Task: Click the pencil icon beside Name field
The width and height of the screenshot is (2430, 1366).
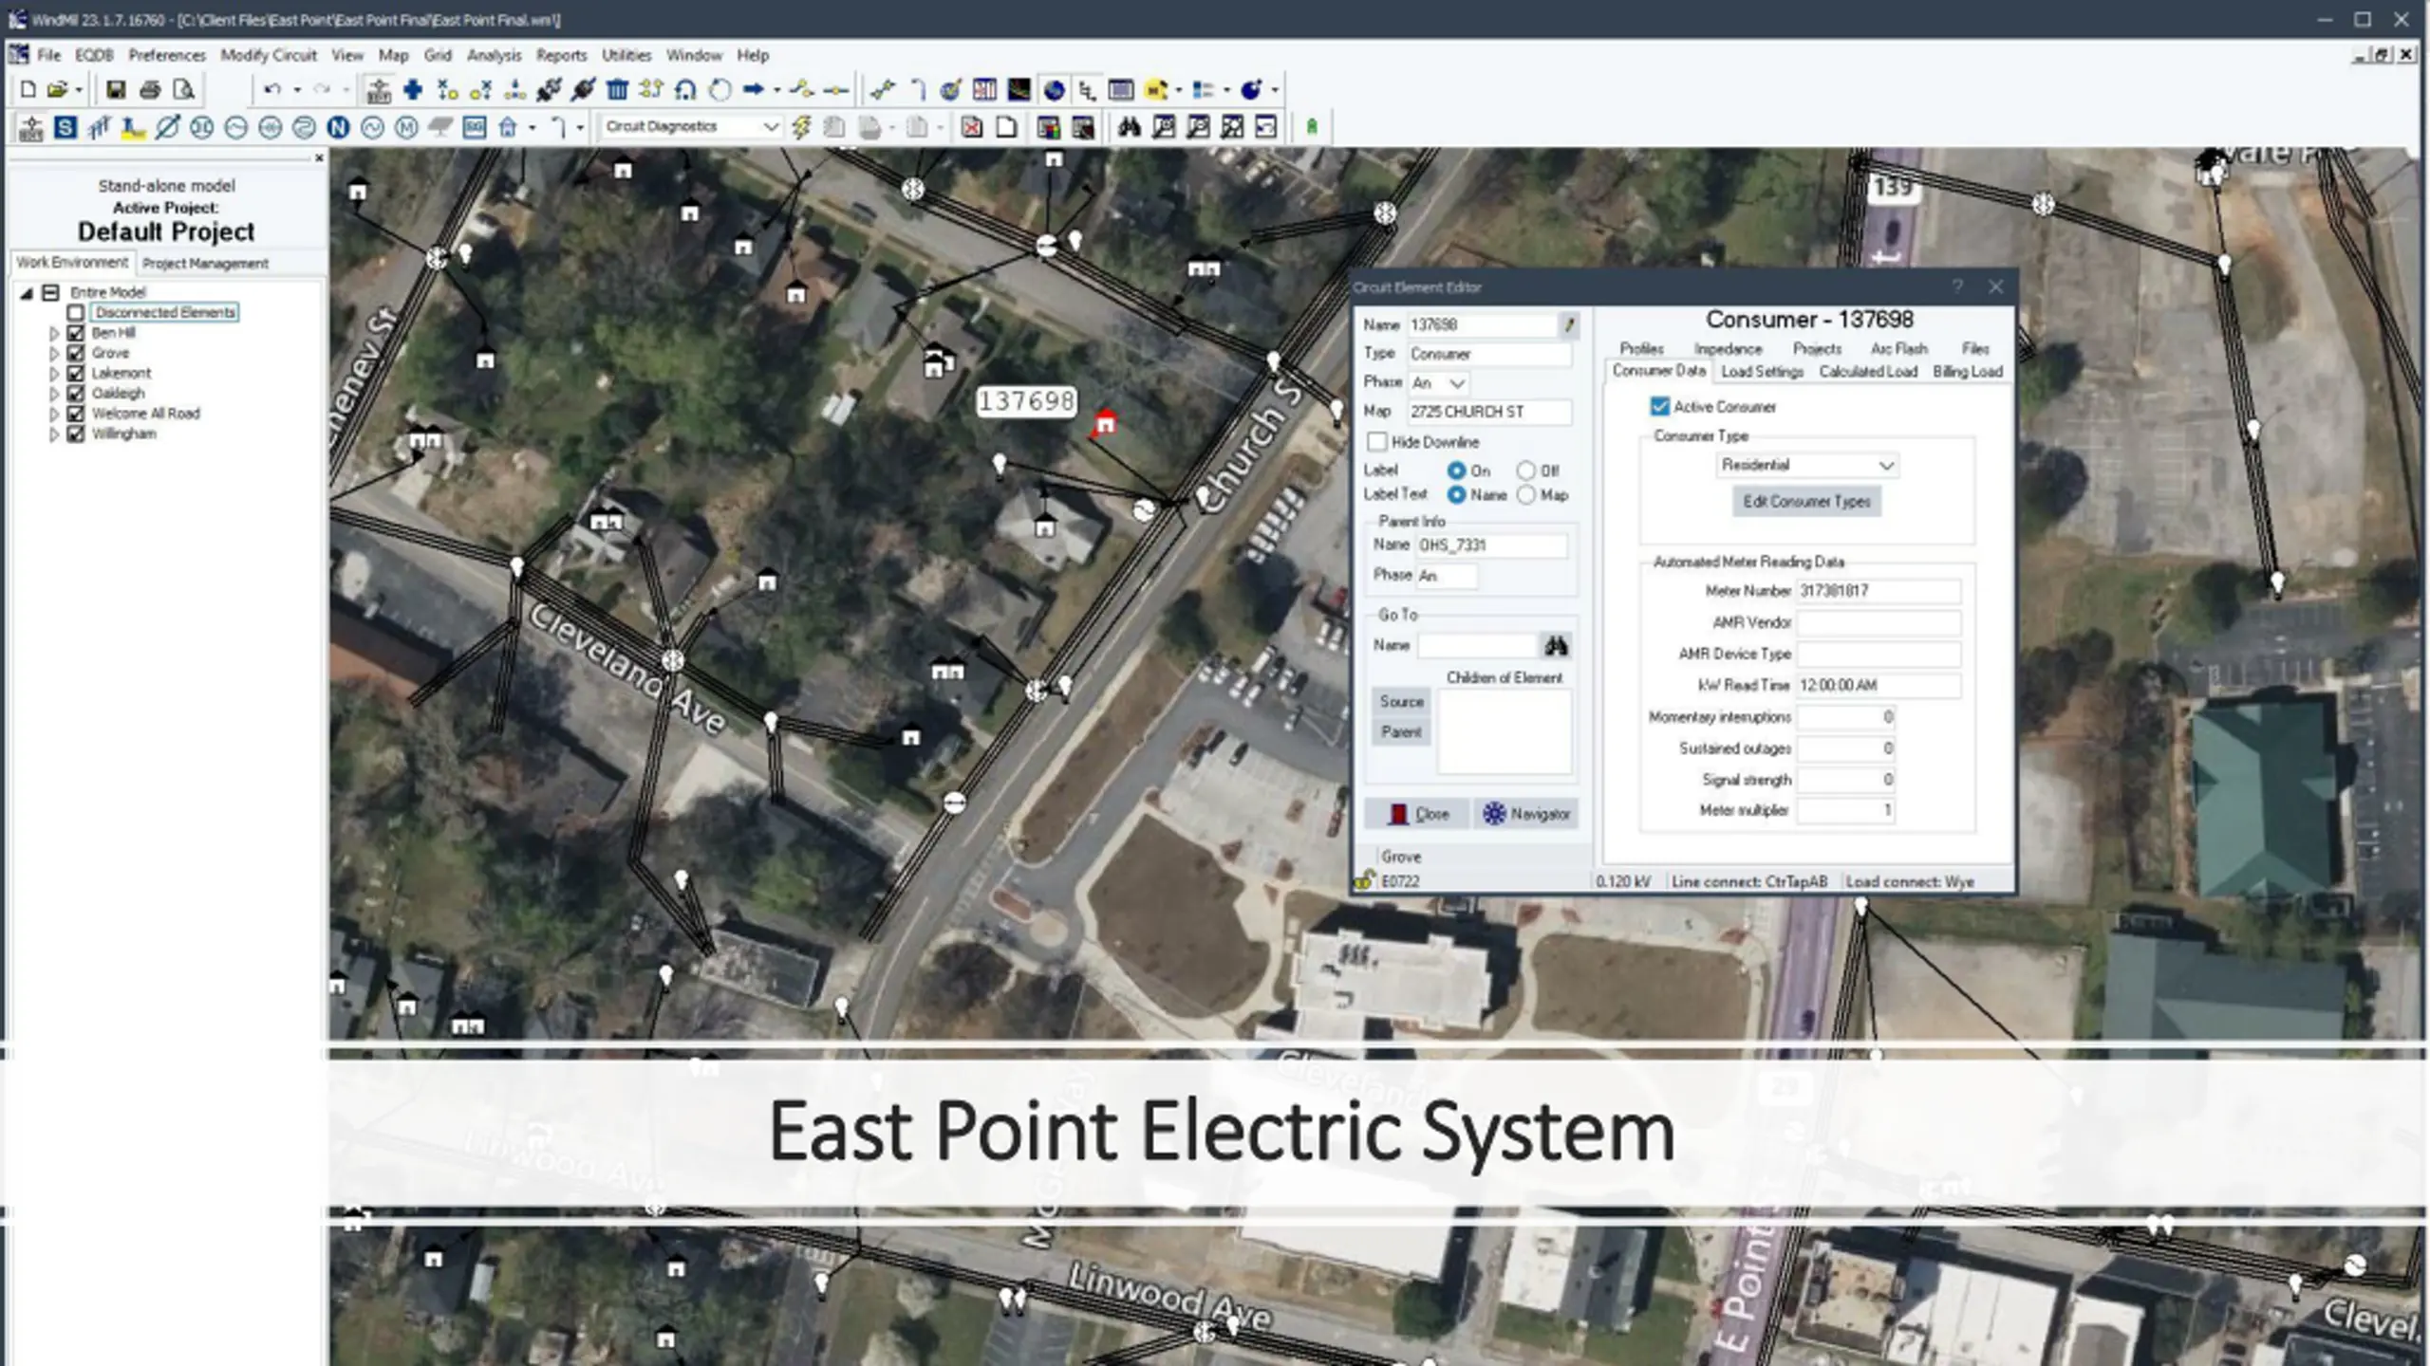Action: 1569,325
